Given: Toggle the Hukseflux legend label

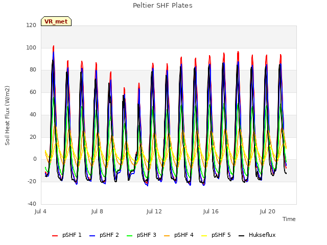Looking at the screenshot, I should pos(262,235).
